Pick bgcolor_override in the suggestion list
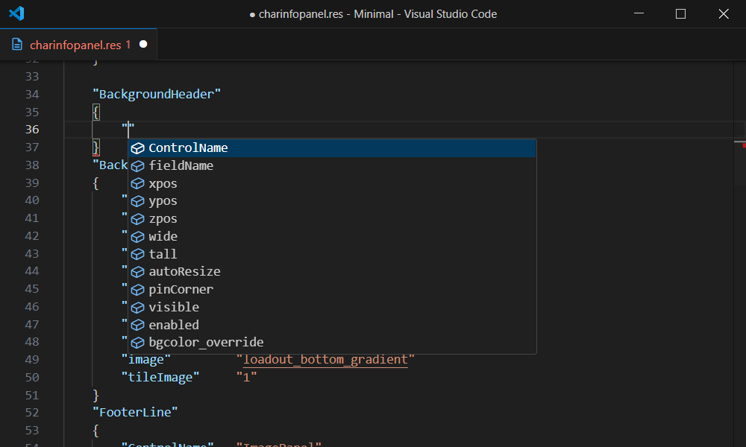The image size is (746, 447). point(332,342)
